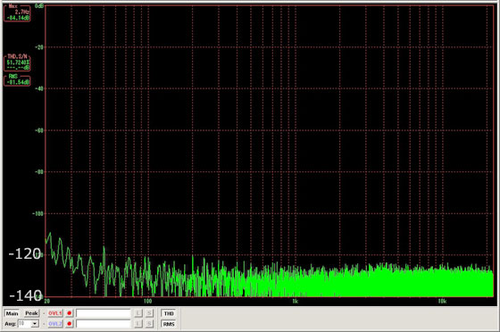Viewport: 500px width, 332px height.
Task: Toggle the Peak hold button
Action: click(31, 313)
